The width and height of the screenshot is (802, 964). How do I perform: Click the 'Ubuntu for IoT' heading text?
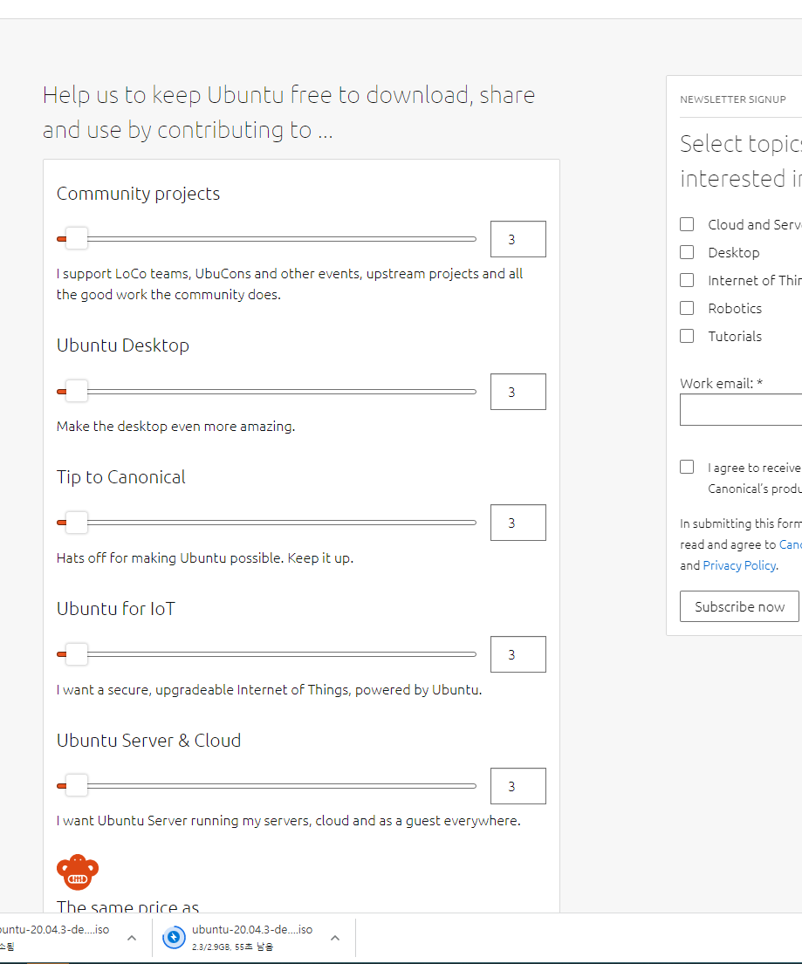click(x=116, y=609)
